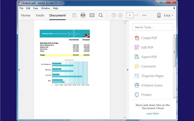Open the three-dots more options menu
Viewport: 194px width, 121px height.
pyautogui.click(x=144, y=15)
